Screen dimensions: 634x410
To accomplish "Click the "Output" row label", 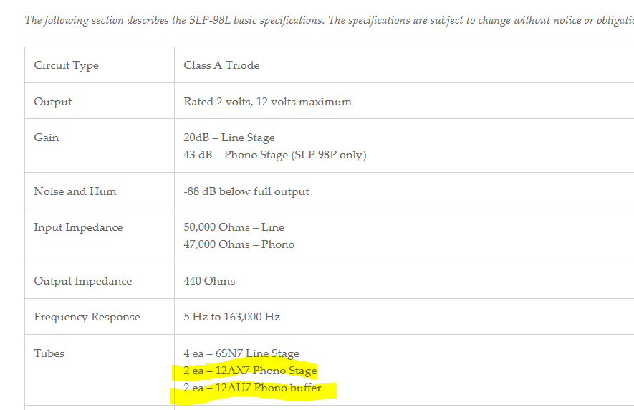I will coord(53,102).
